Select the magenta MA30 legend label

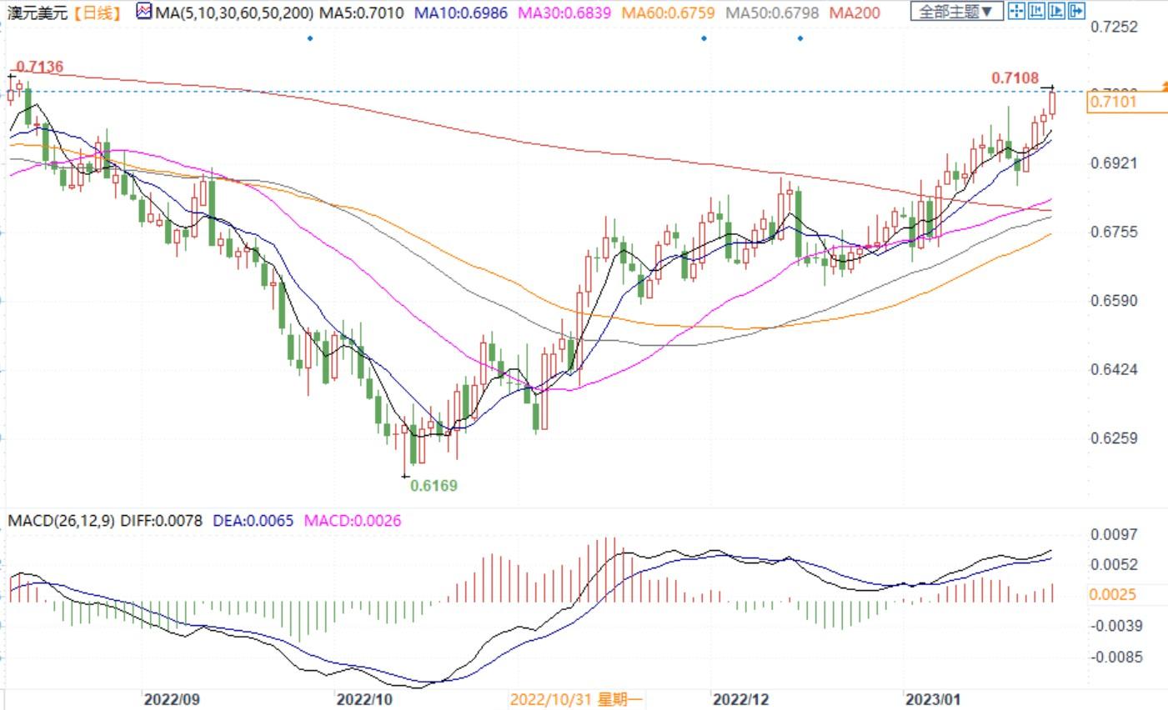(564, 13)
